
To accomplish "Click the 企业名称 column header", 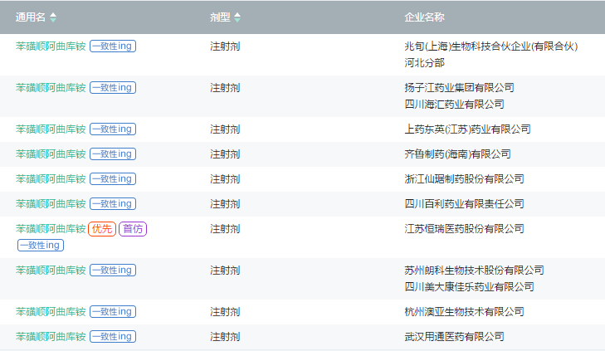I will coord(424,17).
